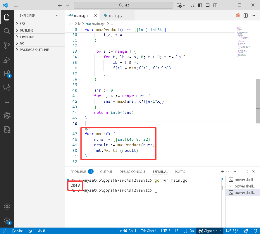
Task: Open the Accounts icon in activity bar
Action: (7, 207)
